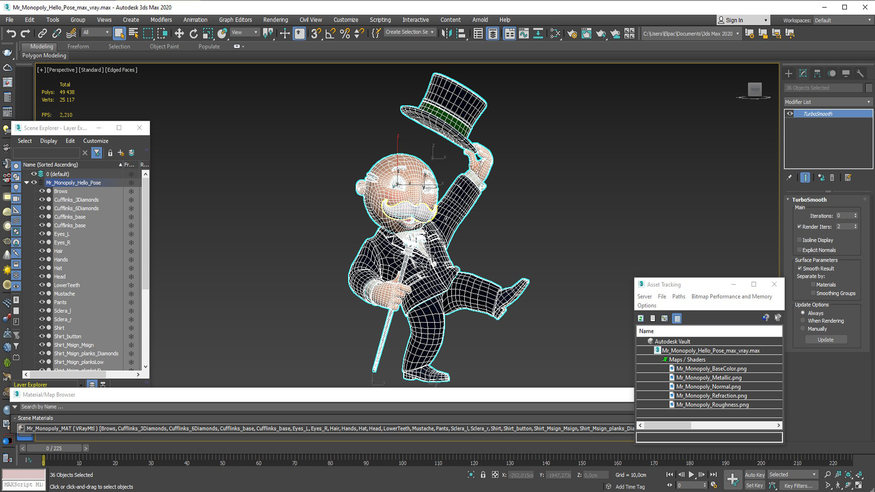Hide the Mustache object via eye icon
The image size is (875, 492).
(x=42, y=293)
